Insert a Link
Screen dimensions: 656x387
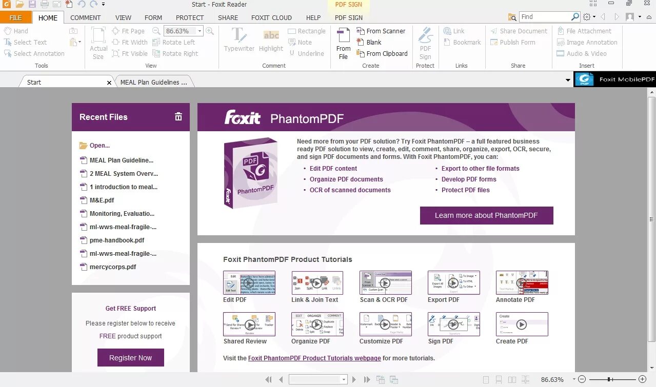pyautogui.click(x=454, y=31)
